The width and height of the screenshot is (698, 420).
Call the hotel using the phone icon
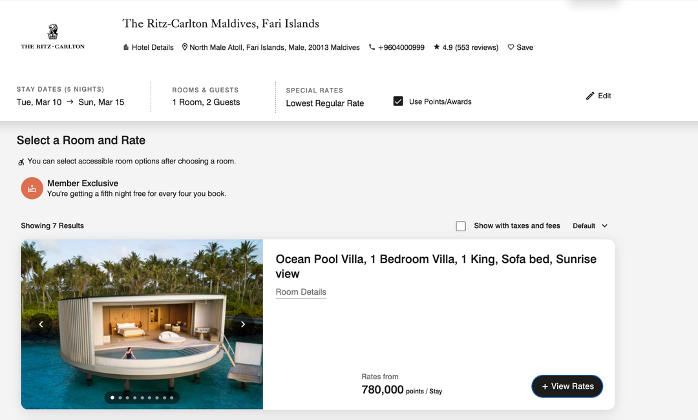click(370, 47)
